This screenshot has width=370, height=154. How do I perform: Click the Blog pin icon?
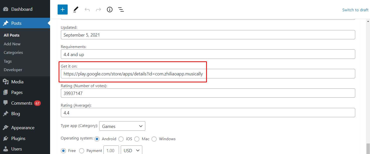pyautogui.click(x=6, y=114)
